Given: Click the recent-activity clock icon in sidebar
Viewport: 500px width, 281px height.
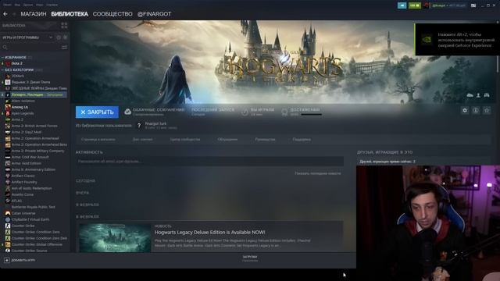Looking at the screenshot, I should point(59,37).
